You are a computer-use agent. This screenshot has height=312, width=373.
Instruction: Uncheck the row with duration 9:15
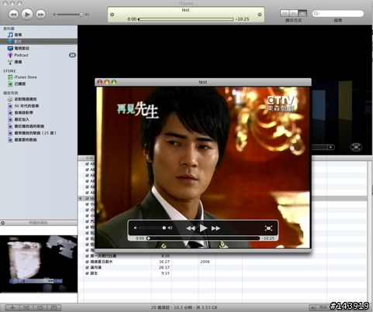[87, 273]
